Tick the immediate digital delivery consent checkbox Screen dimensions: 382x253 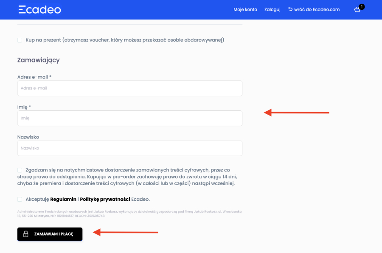coord(20,170)
